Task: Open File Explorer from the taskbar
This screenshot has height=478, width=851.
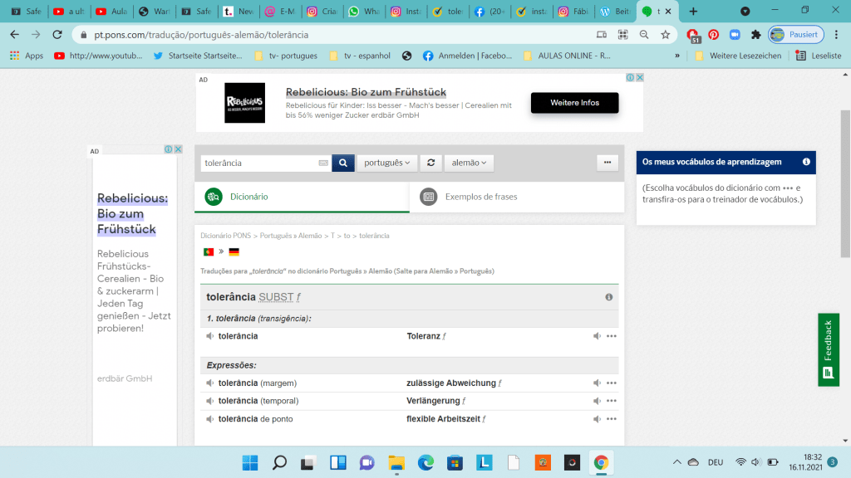Action: tap(396, 462)
